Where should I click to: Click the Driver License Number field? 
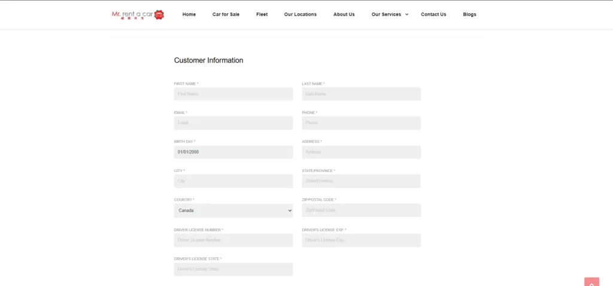233,241
